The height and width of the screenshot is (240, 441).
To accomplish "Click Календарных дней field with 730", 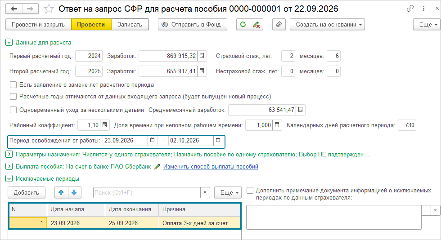I will (407, 125).
